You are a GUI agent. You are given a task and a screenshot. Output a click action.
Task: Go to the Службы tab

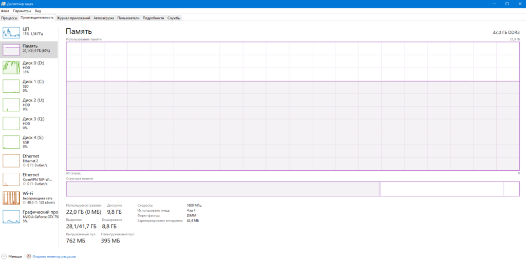[174, 18]
